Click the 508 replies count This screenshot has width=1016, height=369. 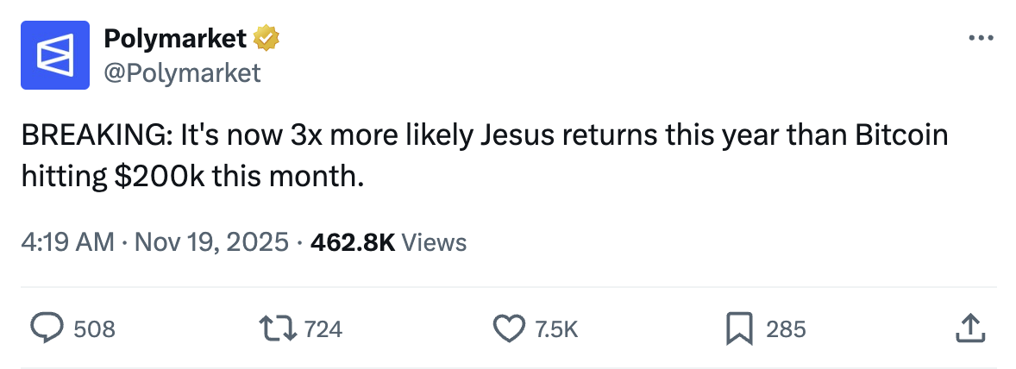(94, 328)
